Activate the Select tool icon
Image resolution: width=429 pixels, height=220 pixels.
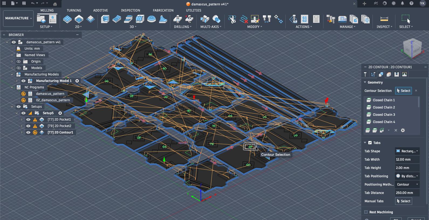point(406,19)
